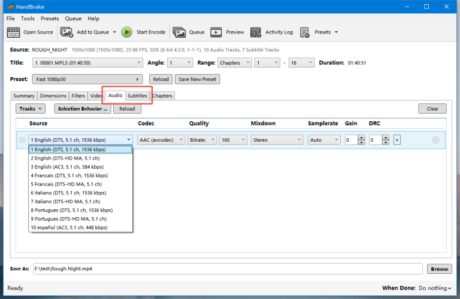Click the Save As file path field
The width and height of the screenshot is (460, 299).
coord(228,269)
